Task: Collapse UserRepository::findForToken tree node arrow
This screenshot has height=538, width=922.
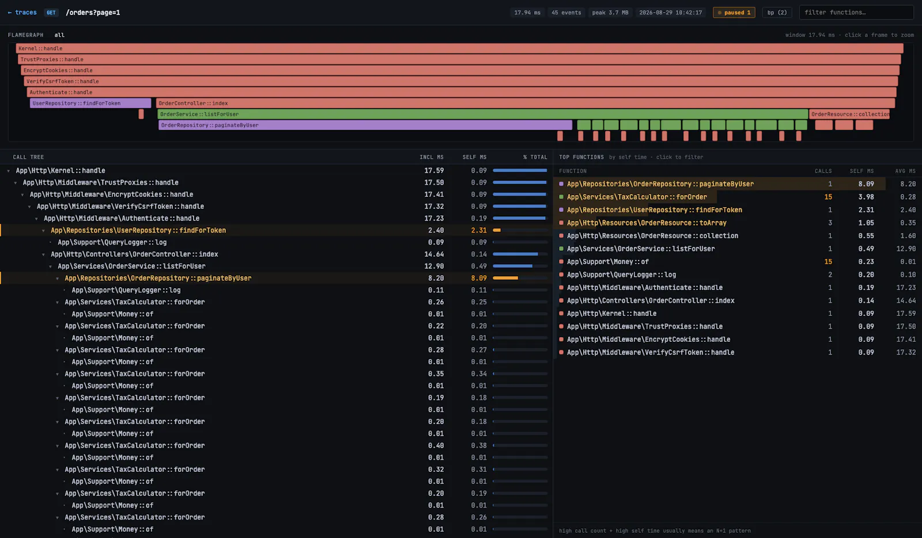Action: (x=43, y=231)
